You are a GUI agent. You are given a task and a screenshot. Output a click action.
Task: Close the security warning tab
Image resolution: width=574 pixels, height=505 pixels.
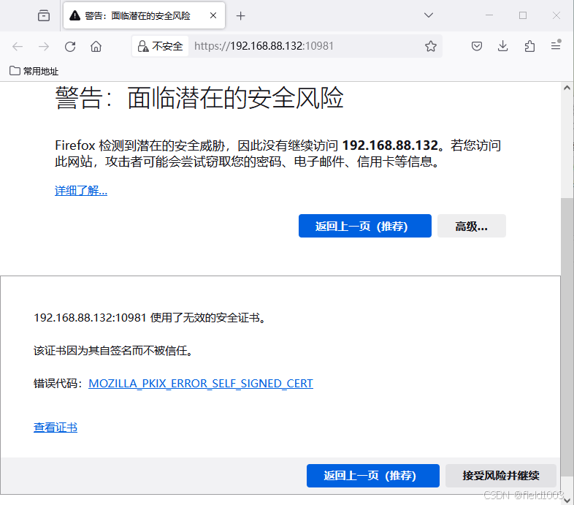tap(213, 15)
